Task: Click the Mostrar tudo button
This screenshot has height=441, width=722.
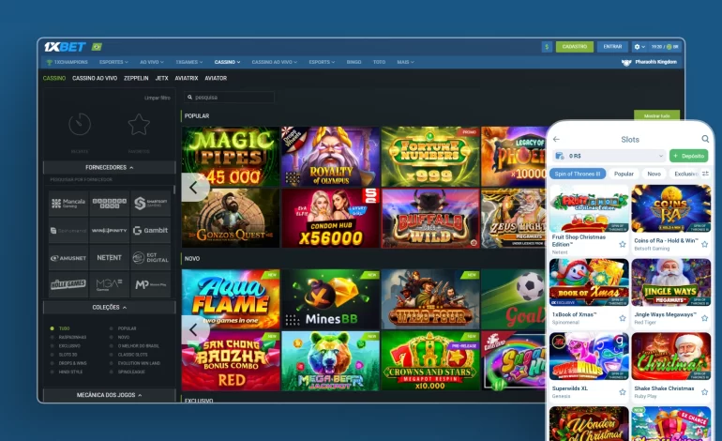Action: pyautogui.click(x=656, y=115)
